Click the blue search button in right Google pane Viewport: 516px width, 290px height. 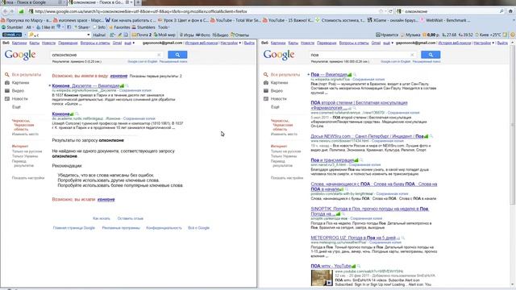431,55
